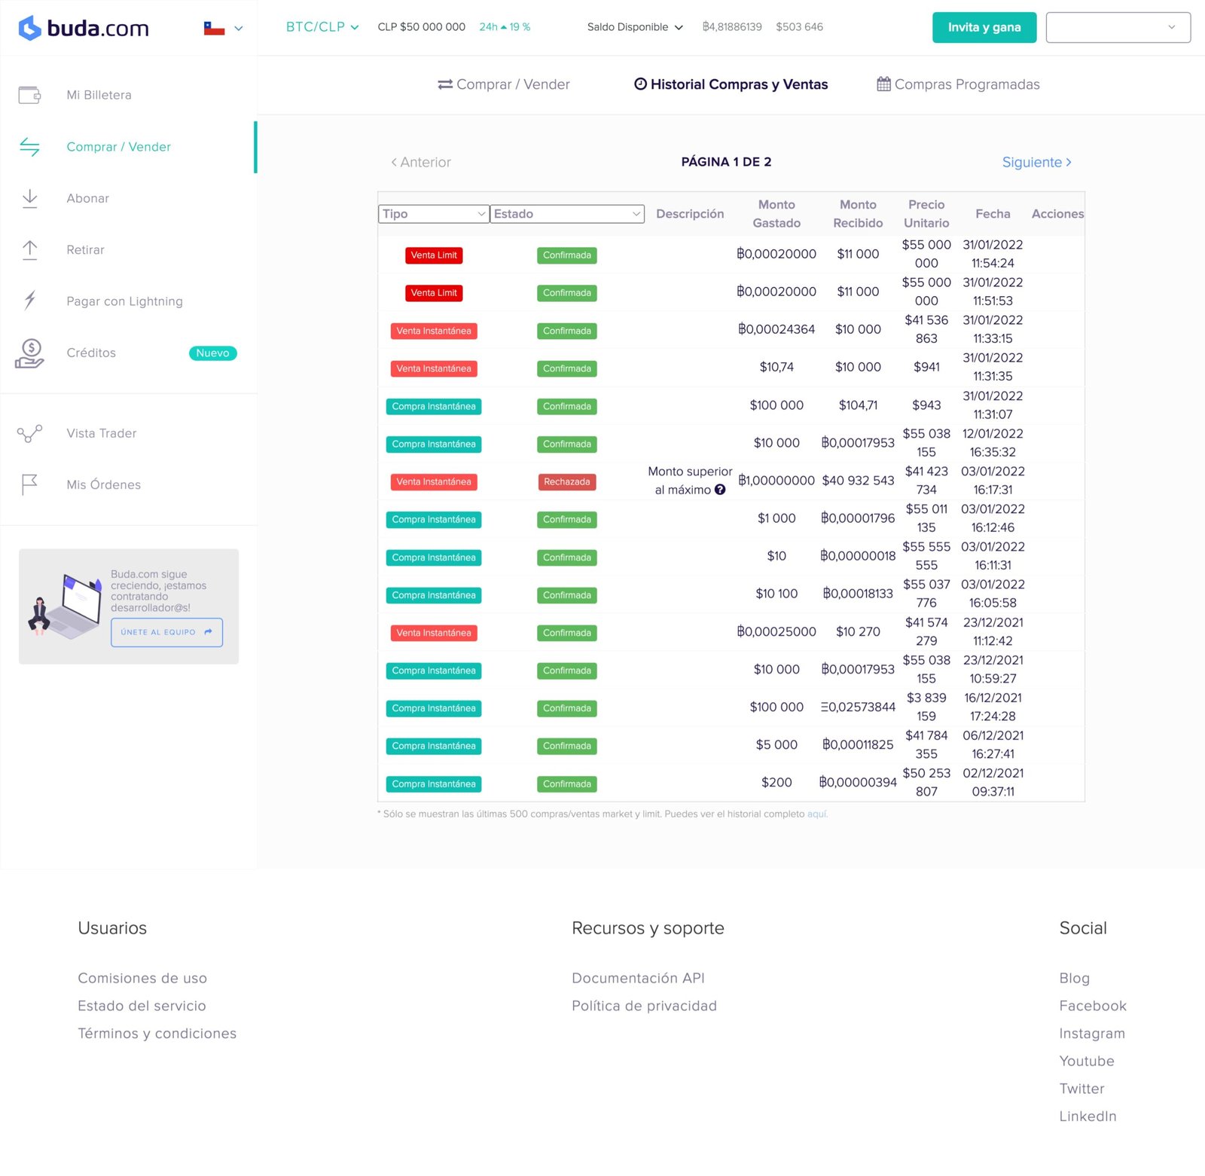Open the Créditos money hand icon

click(29, 353)
